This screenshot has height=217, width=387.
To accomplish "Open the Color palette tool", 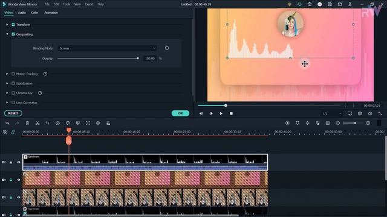I will pyautogui.click(x=68, y=123).
